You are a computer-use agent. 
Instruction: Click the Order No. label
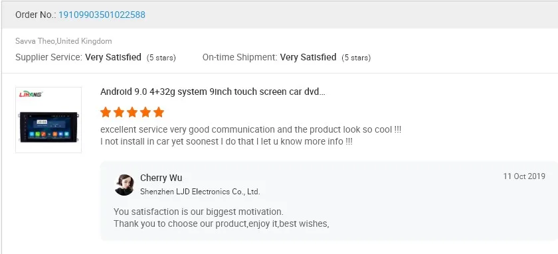pos(36,15)
